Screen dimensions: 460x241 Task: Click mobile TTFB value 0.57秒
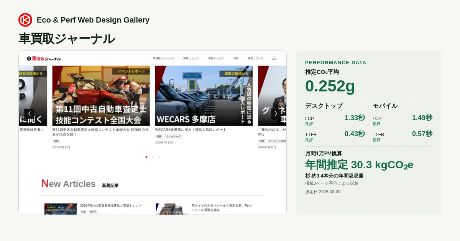(x=422, y=134)
